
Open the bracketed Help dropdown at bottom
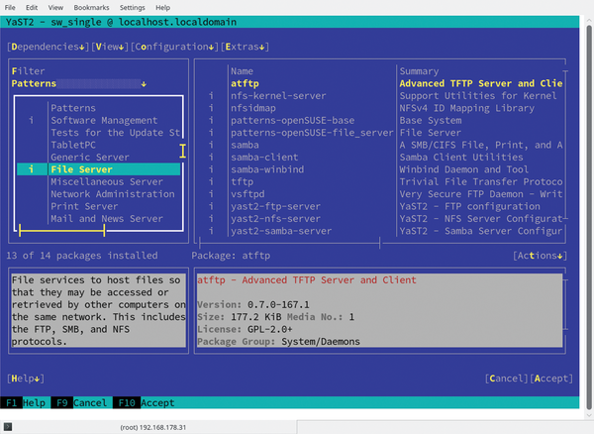click(x=26, y=379)
